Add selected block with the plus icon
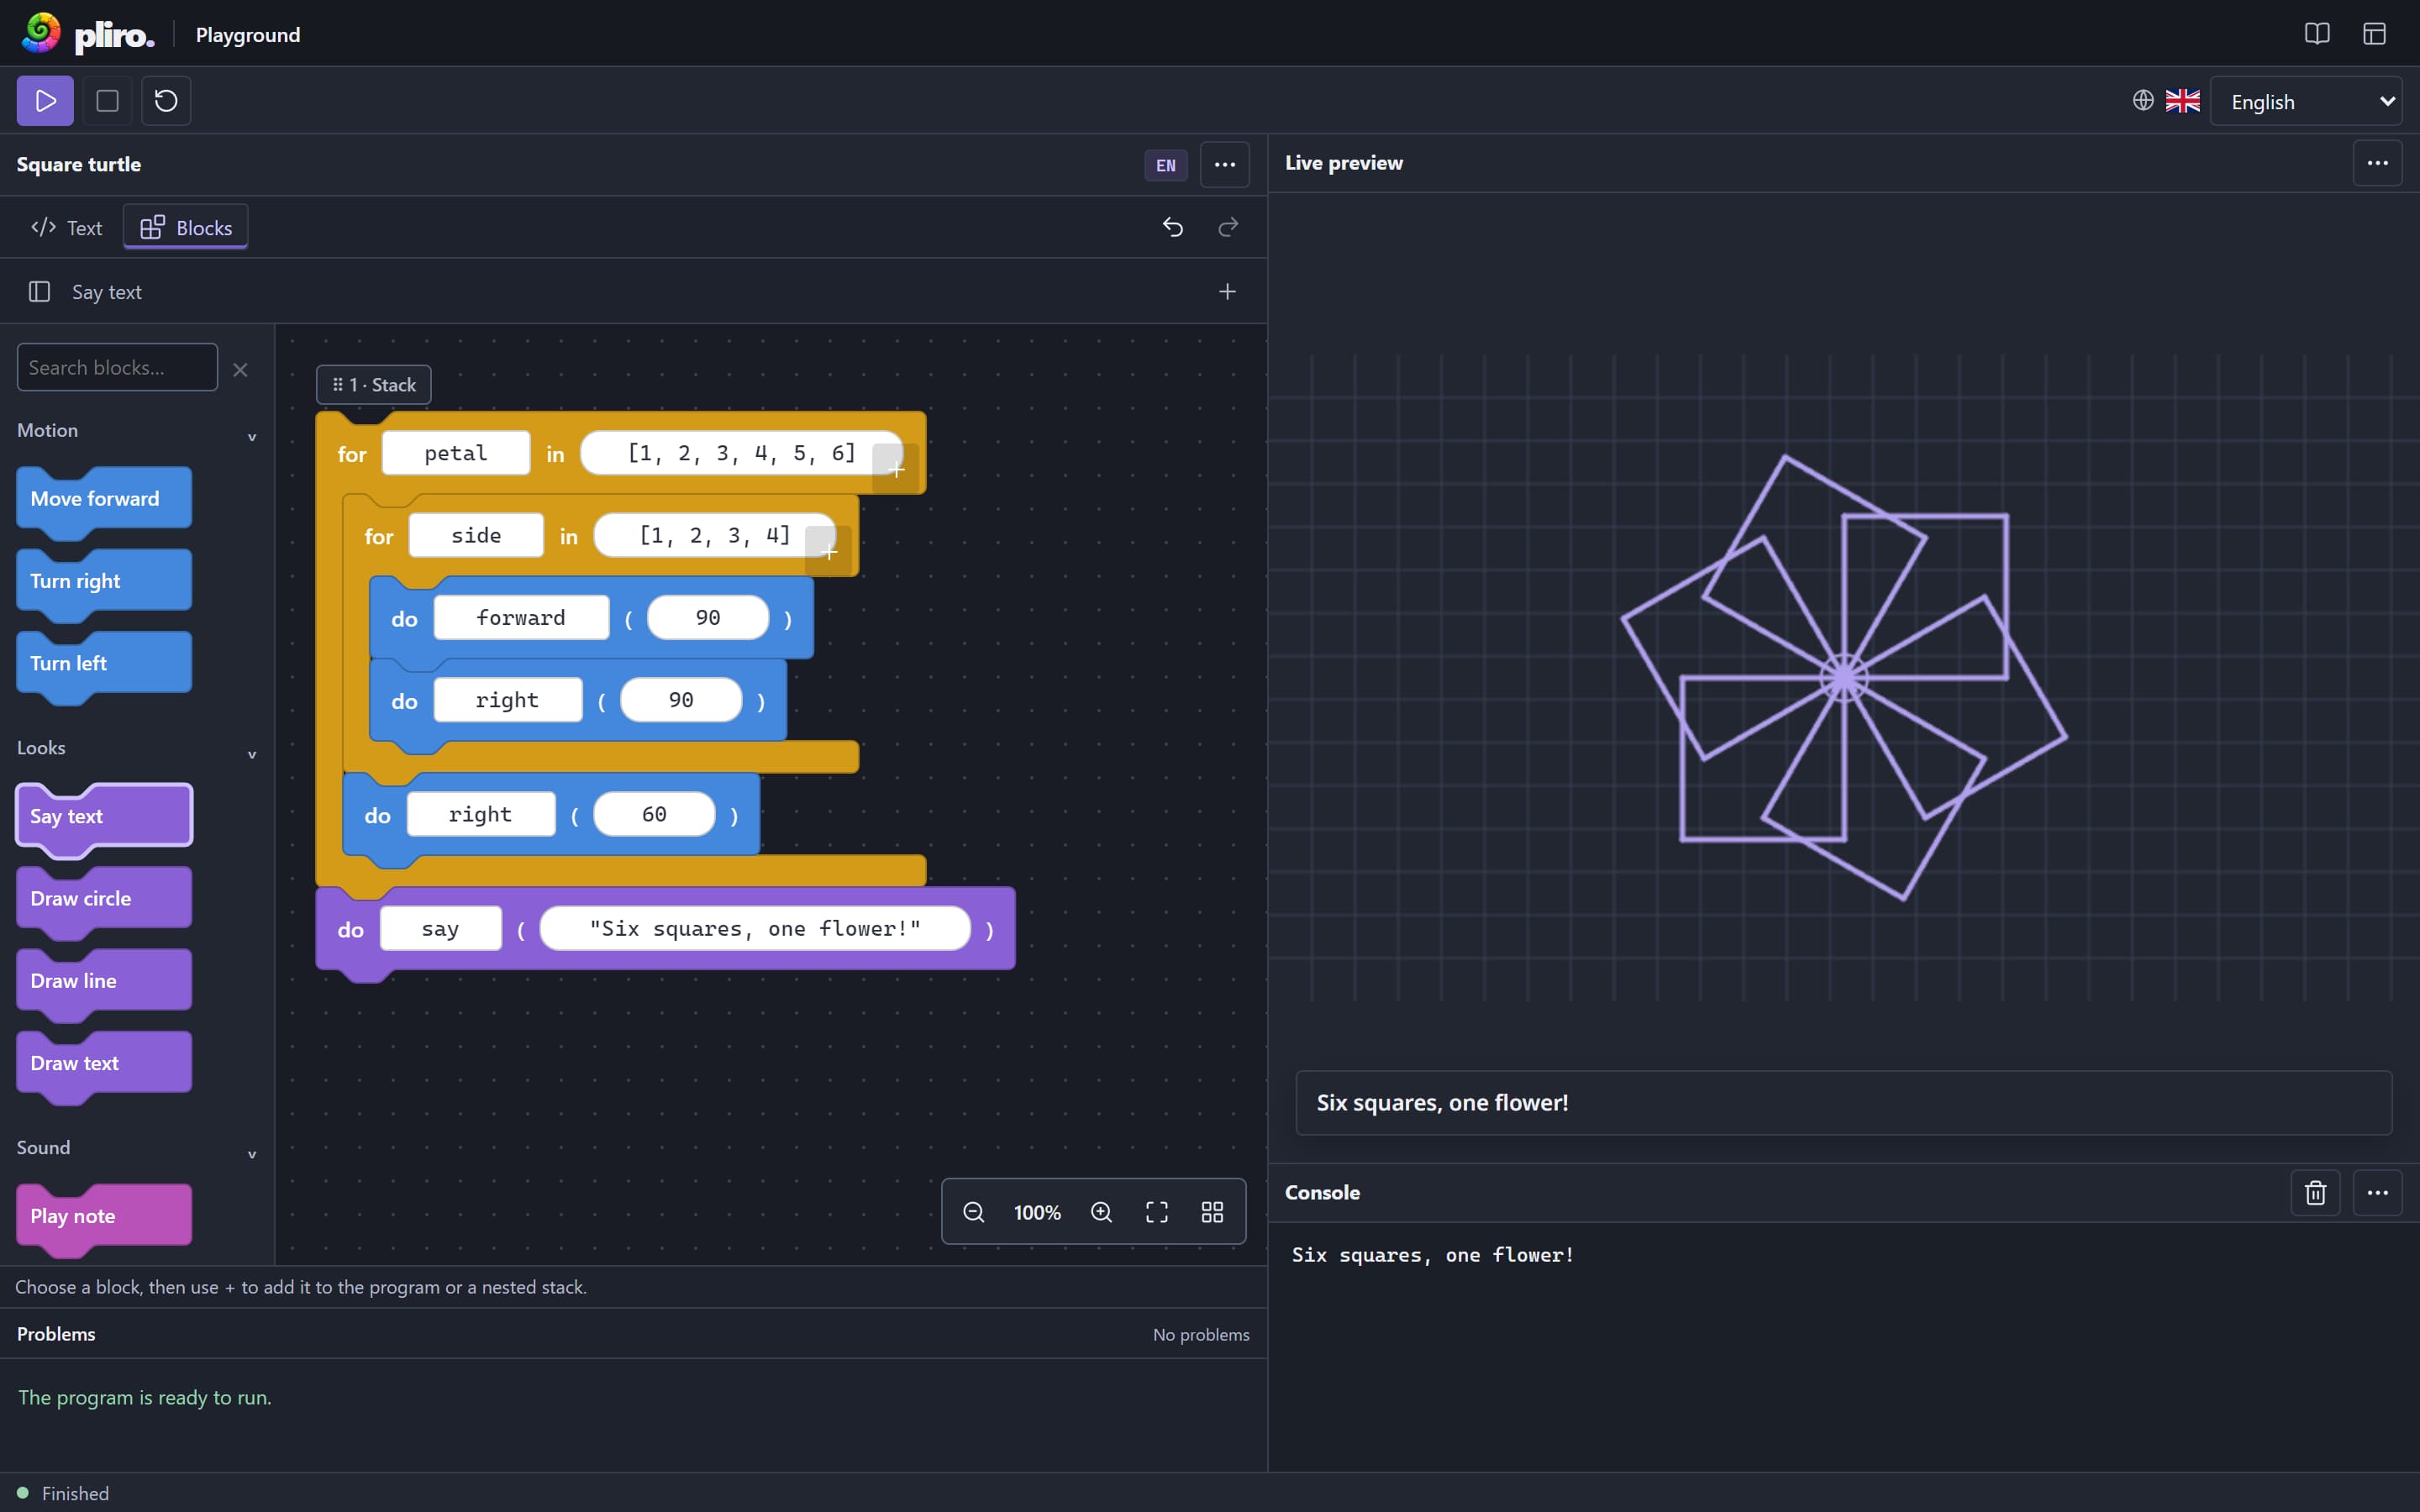The image size is (2420, 1512). tap(1227, 292)
